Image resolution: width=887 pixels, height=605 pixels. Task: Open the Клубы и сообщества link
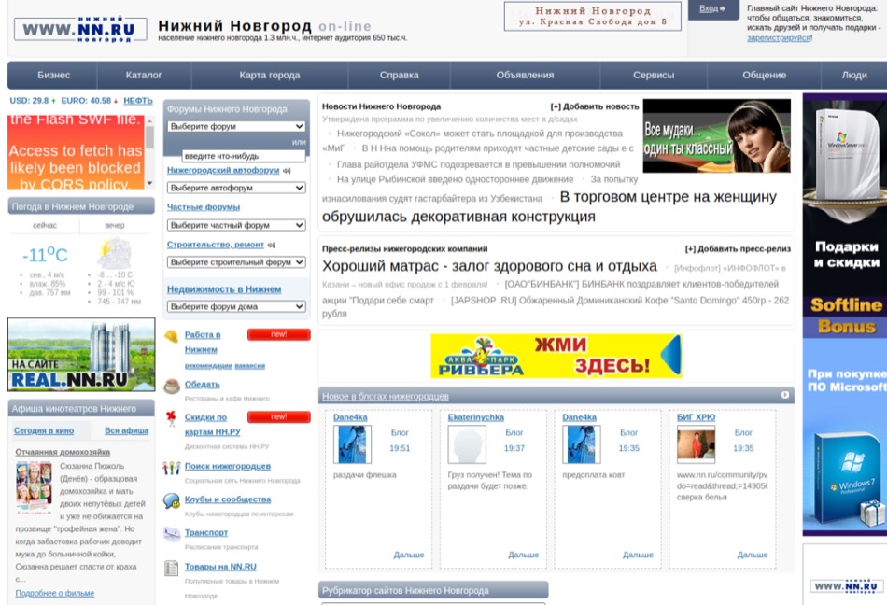(x=228, y=499)
